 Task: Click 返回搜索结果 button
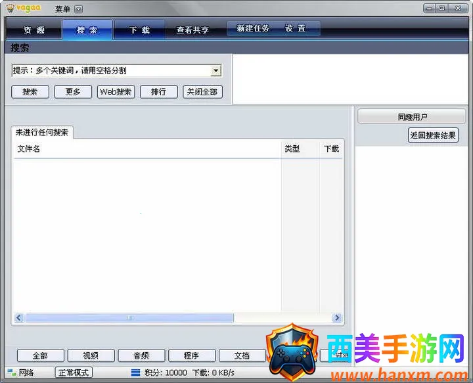point(433,135)
